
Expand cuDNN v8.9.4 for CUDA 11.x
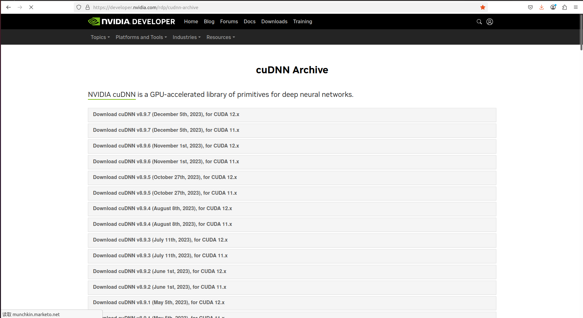(x=292, y=225)
